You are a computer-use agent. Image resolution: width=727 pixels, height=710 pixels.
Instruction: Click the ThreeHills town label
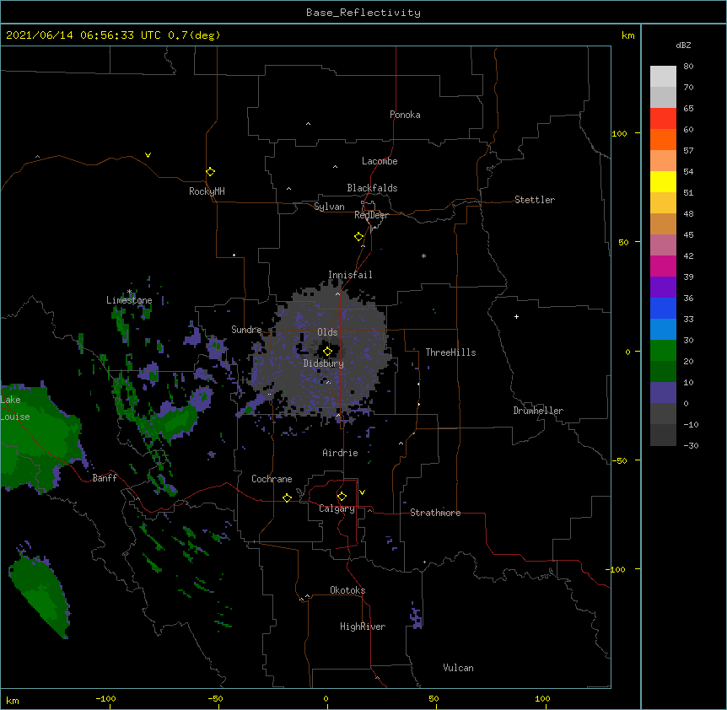450,352
